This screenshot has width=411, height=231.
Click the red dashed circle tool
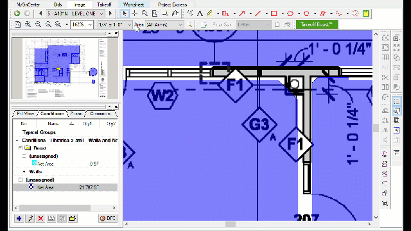355,13
